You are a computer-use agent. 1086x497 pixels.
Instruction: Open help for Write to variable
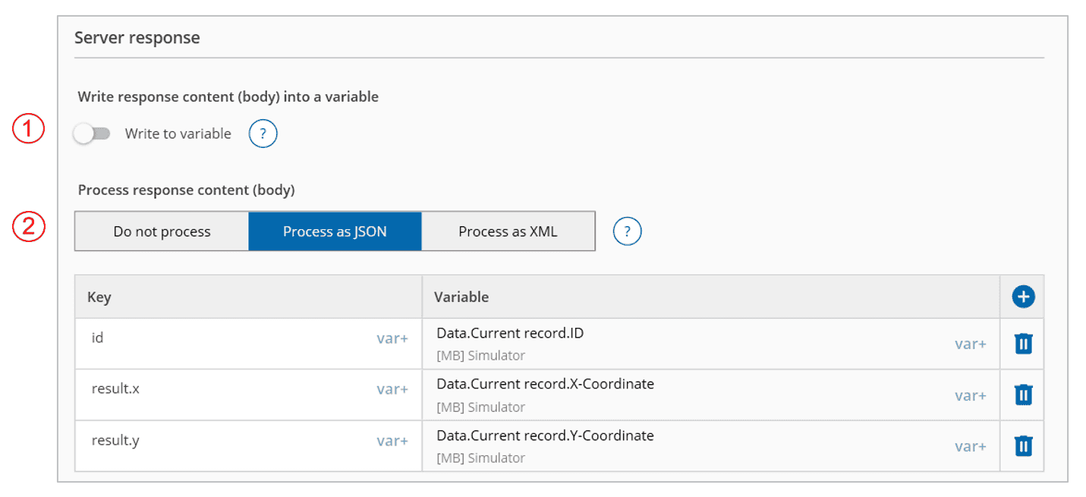click(263, 134)
